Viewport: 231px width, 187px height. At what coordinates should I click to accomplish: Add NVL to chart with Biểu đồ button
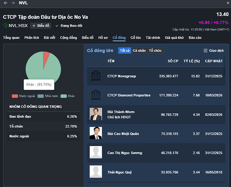(x=41, y=26)
